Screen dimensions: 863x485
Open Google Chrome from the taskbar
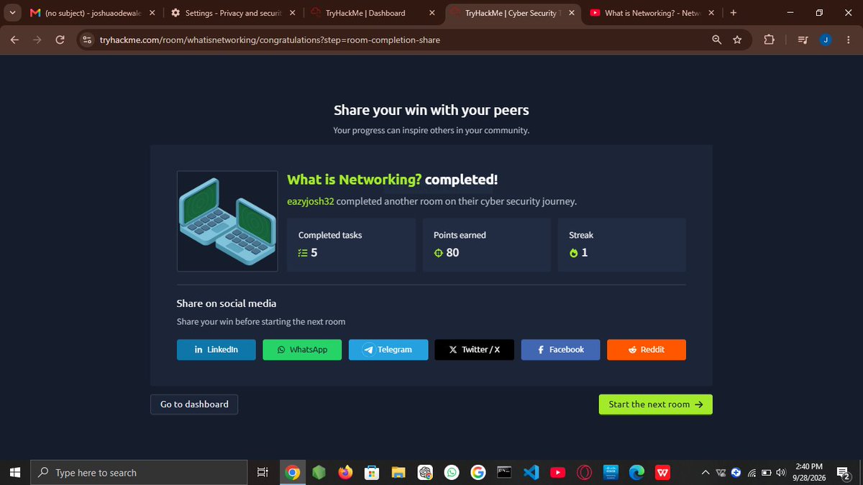292,472
